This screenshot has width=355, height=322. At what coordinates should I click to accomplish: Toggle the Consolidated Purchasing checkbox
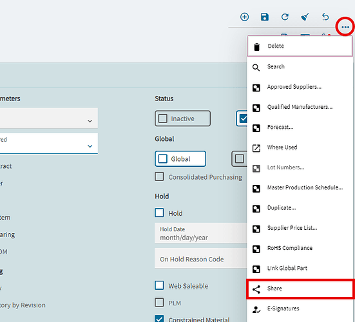point(159,176)
